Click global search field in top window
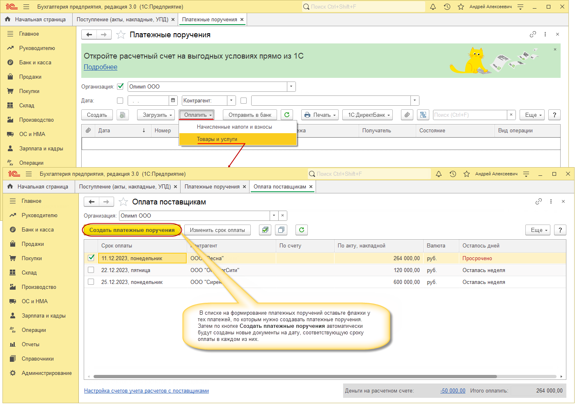This screenshot has height=404, width=575. tap(364, 7)
